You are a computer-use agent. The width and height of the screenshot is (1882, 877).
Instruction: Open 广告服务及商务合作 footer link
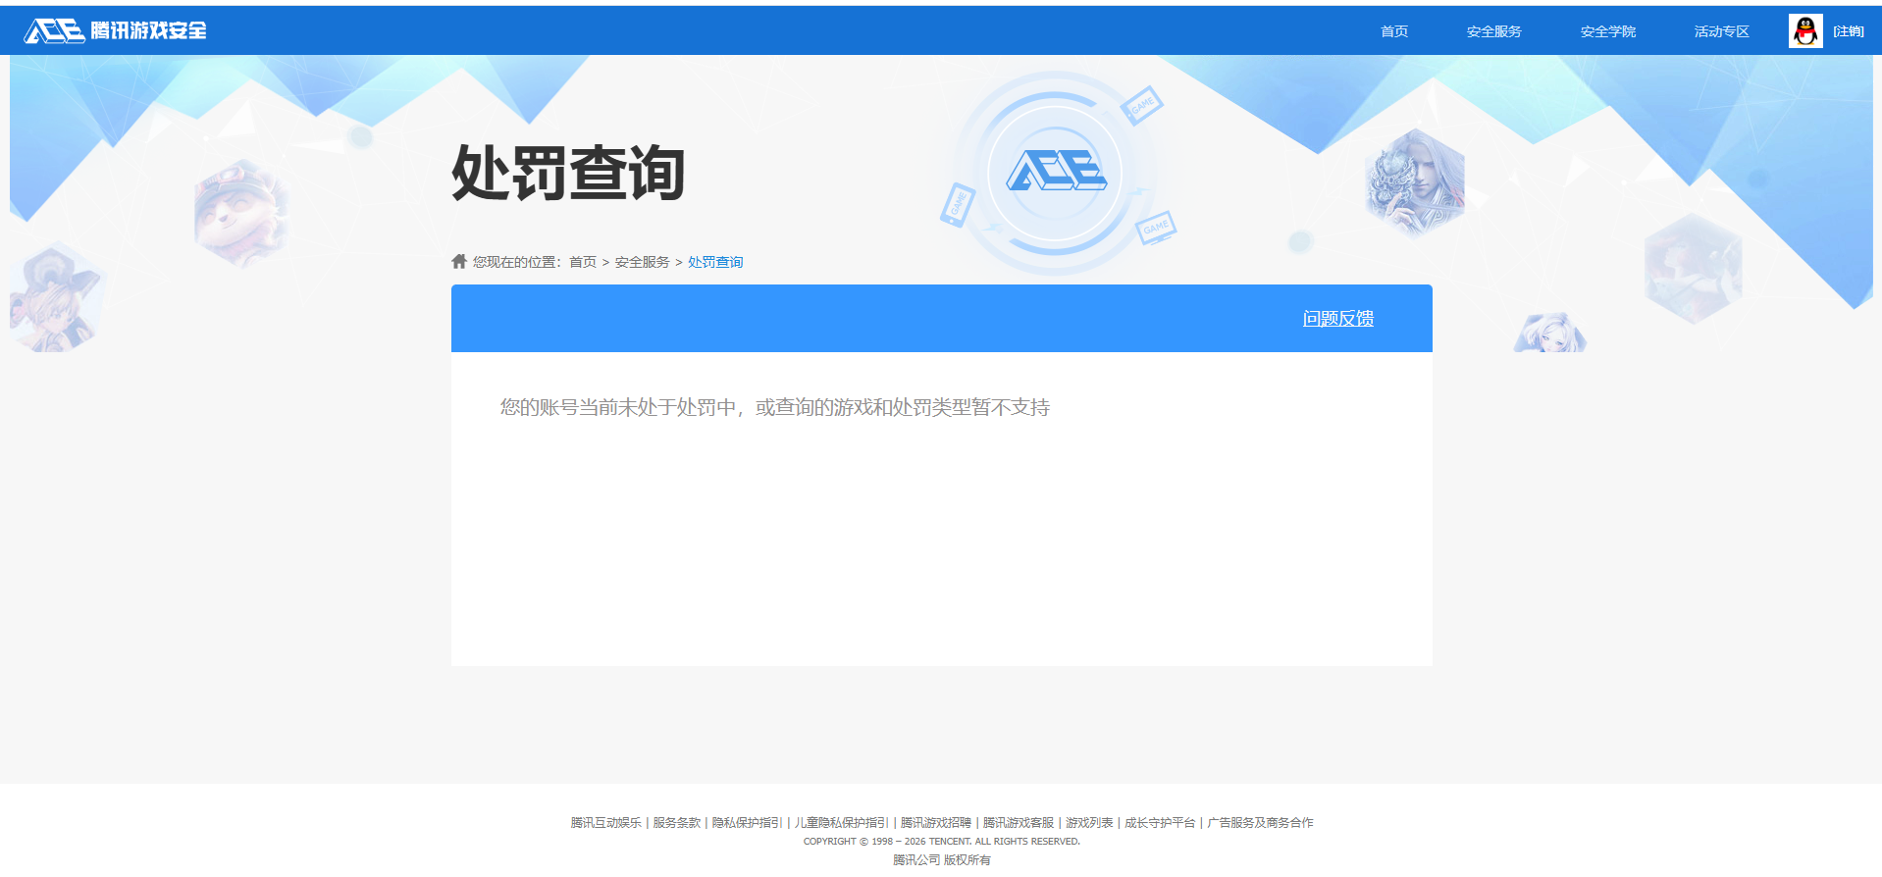click(1260, 823)
